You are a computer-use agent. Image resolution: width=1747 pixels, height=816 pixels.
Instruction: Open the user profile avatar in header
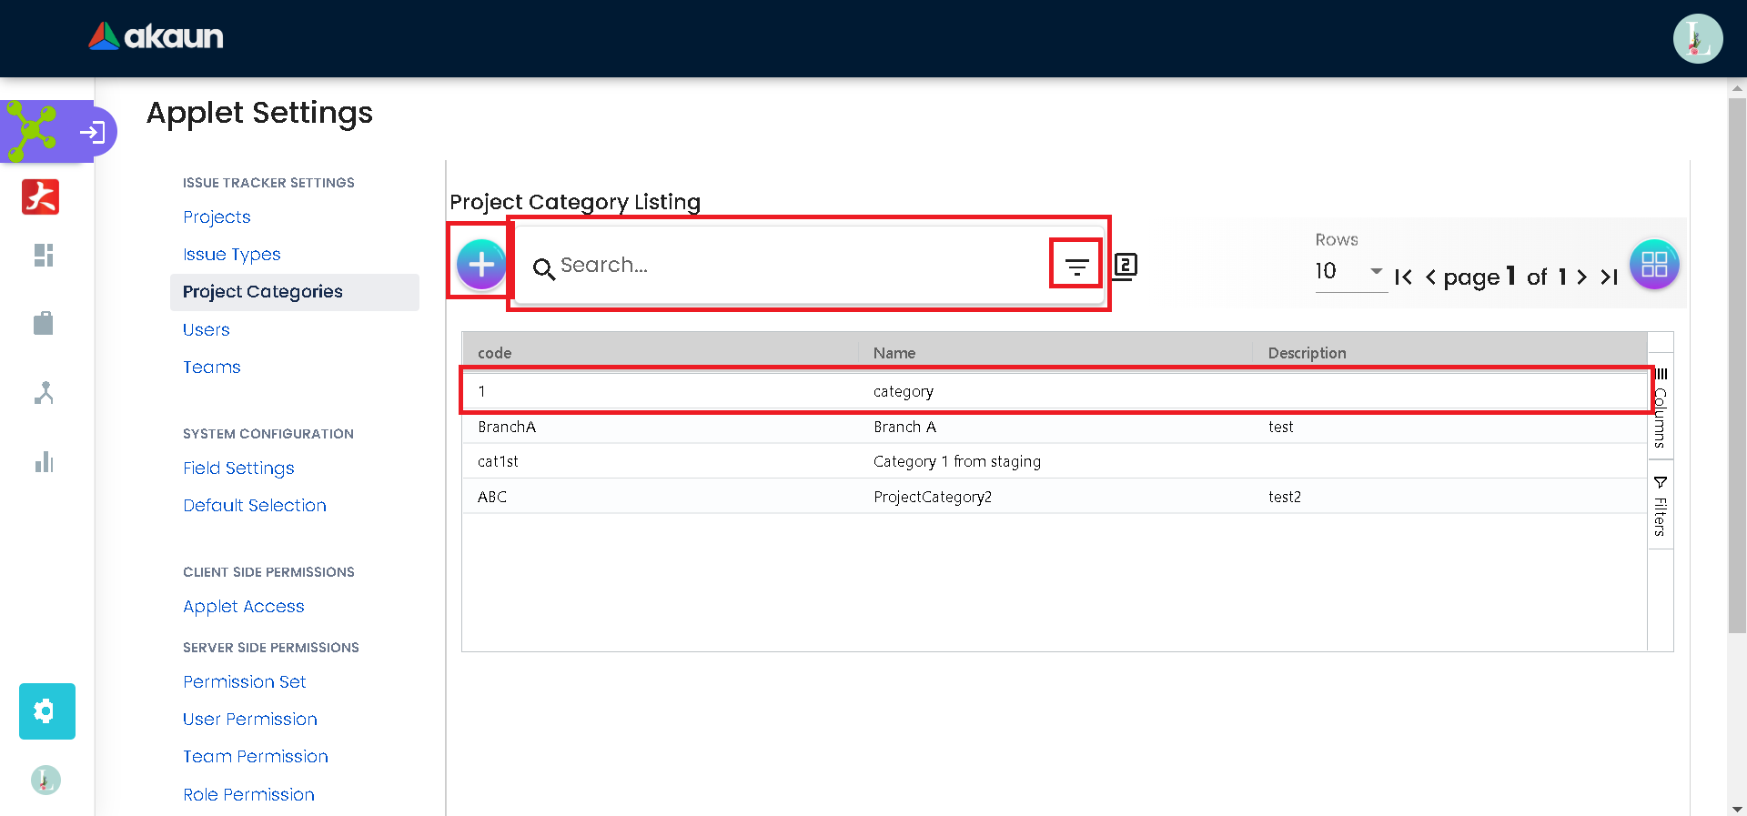[1697, 38]
